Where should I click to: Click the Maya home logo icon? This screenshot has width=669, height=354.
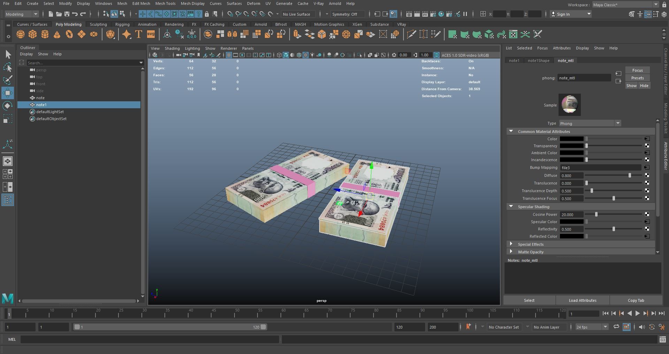[8, 298]
